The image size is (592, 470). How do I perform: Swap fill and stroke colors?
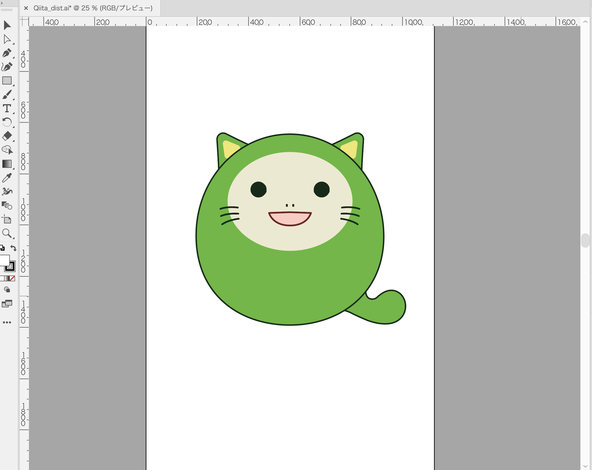point(13,248)
